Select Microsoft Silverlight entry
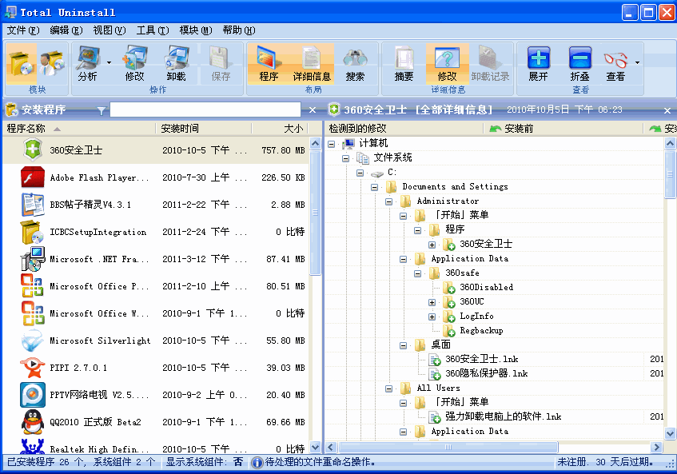 point(156,341)
